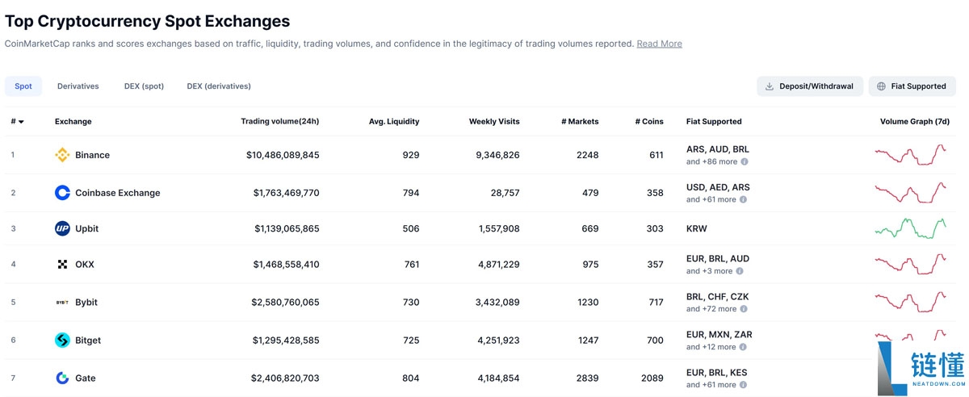Click Bybit fiat BRL, CHF, CZK
The width and height of the screenshot is (969, 397).
[718, 297]
